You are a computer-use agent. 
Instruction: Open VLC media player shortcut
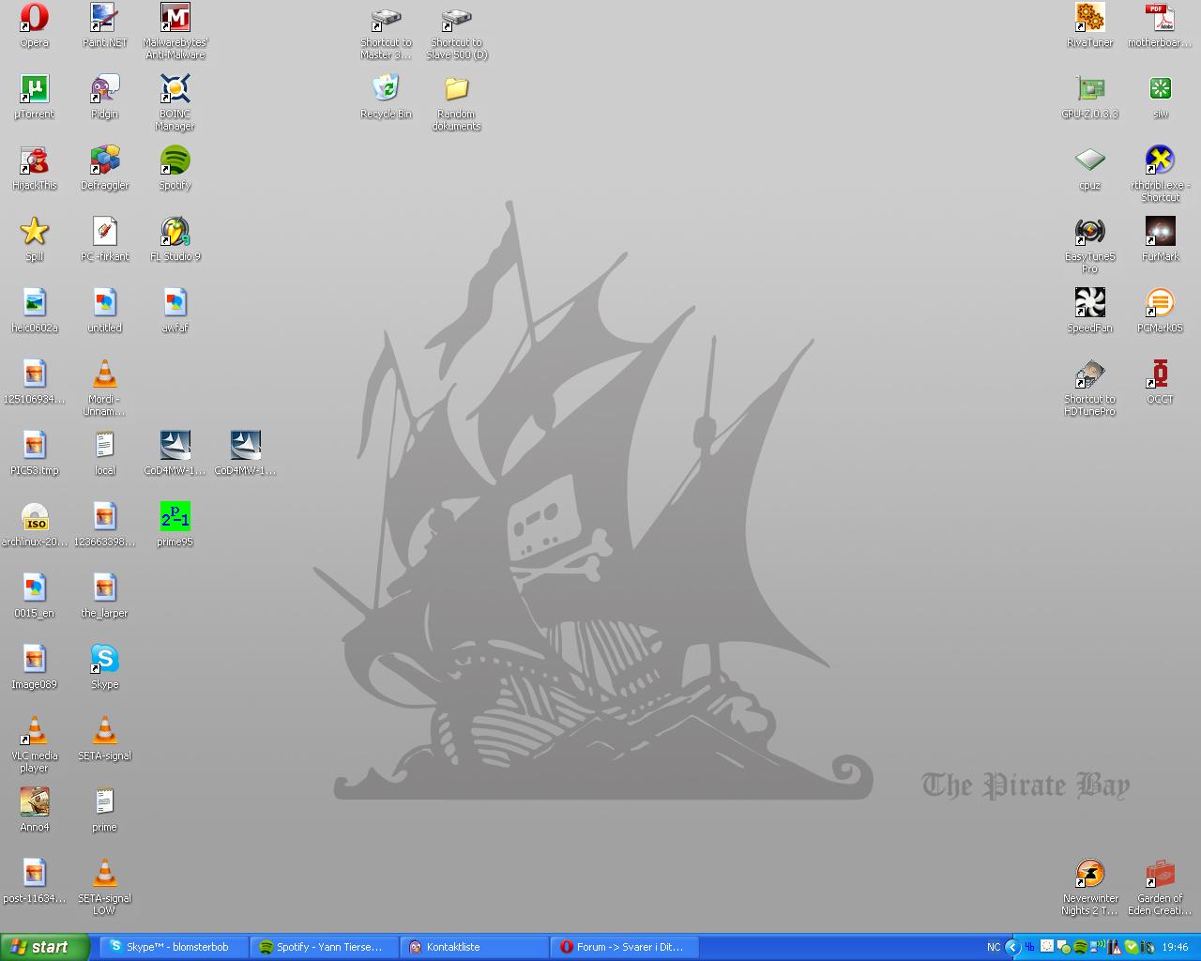coord(35,744)
